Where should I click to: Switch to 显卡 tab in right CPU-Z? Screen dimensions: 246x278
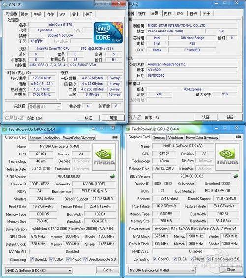tap(193, 14)
